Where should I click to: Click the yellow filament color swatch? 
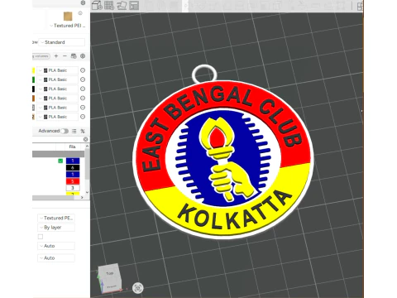[34, 70]
